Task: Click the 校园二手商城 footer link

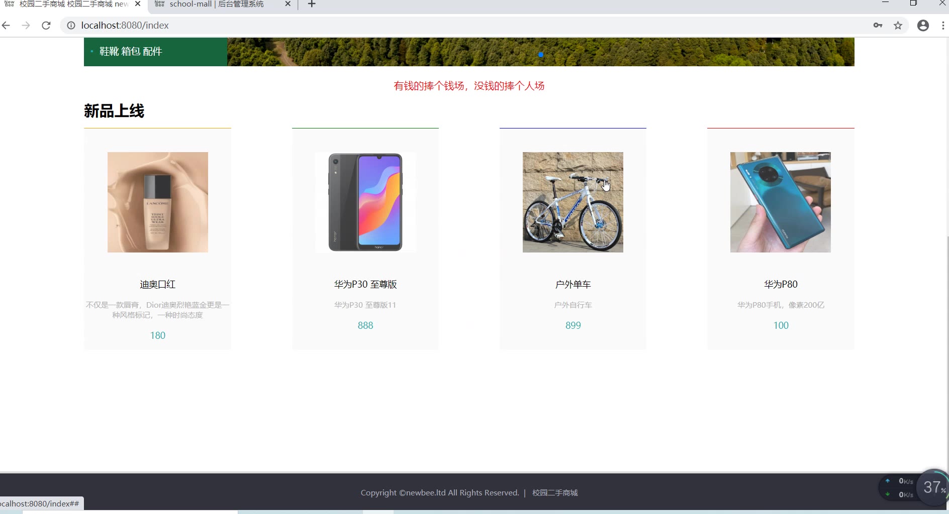Action: click(555, 493)
